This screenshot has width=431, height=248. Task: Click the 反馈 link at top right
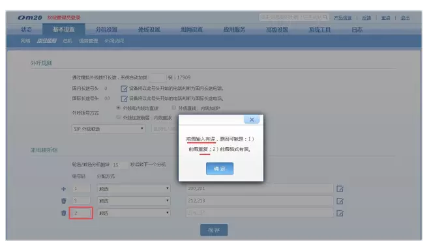(x=366, y=18)
